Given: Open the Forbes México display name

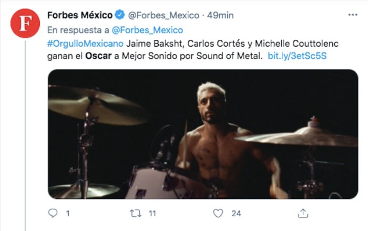Looking at the screenshot, I should coord(79,15).
